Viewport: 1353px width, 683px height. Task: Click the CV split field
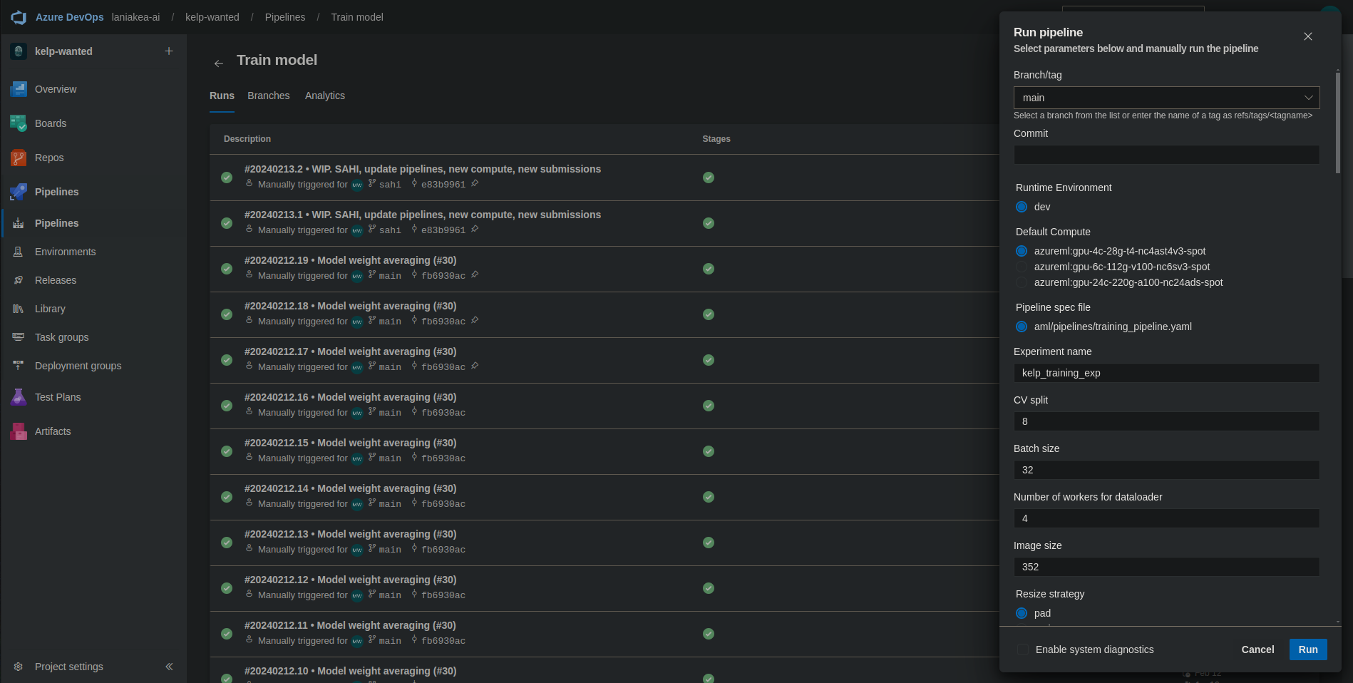[x=1166, y=421]
